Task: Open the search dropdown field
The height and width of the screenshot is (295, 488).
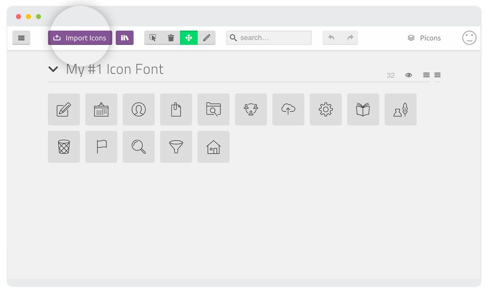Action: pos(269,38)
